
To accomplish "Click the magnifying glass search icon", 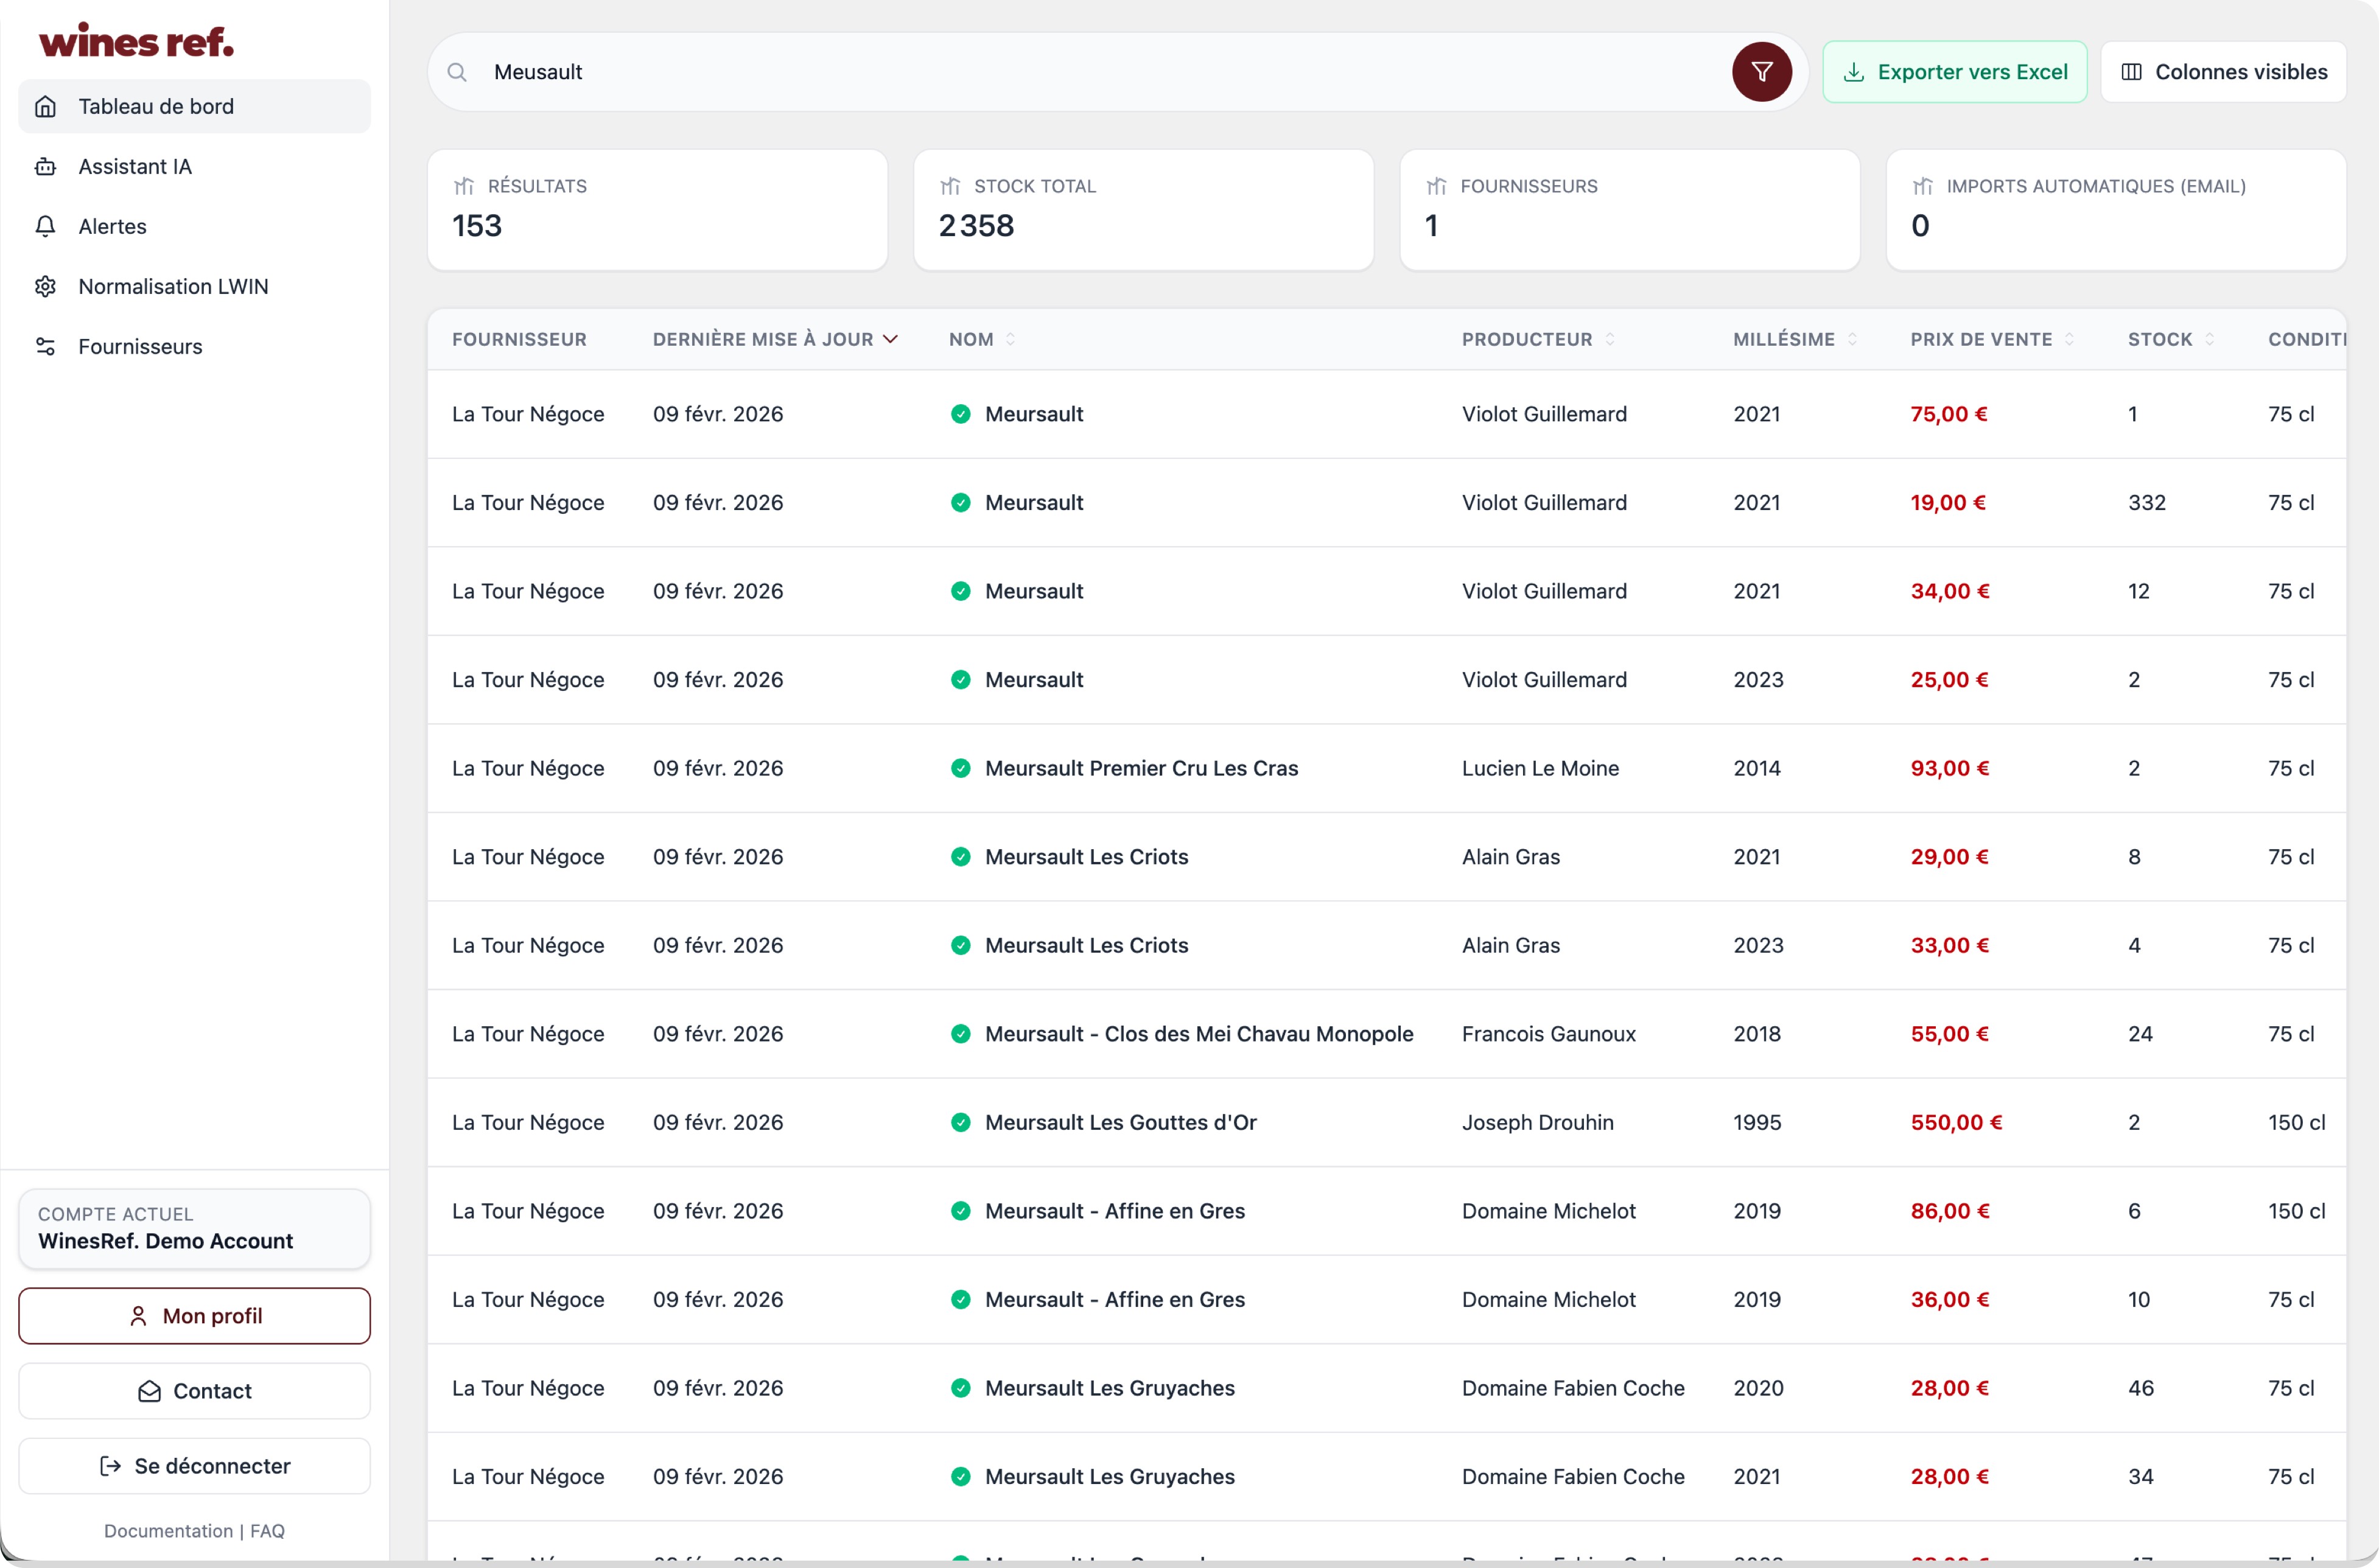I will tap(457, 72).
